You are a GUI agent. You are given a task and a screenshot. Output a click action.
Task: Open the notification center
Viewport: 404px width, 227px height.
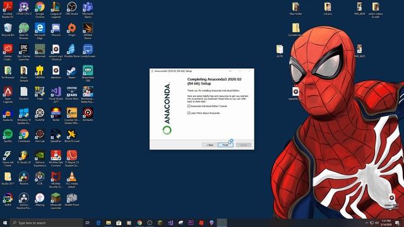tap(397, 223)
